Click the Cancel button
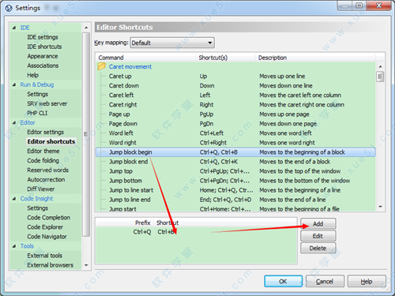This screenshot has width=395, height=296. (325, 281)
